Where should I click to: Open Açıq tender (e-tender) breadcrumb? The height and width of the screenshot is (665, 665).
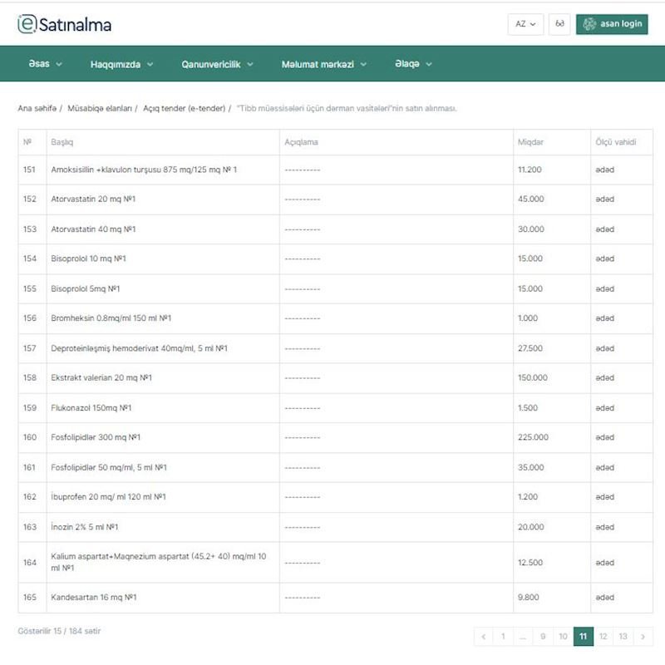coord(185,108)
